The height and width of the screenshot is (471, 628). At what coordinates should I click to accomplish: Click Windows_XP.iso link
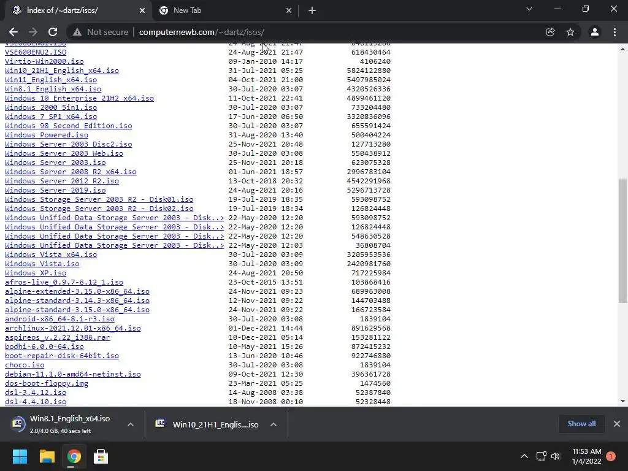click(x=36, y=273)
